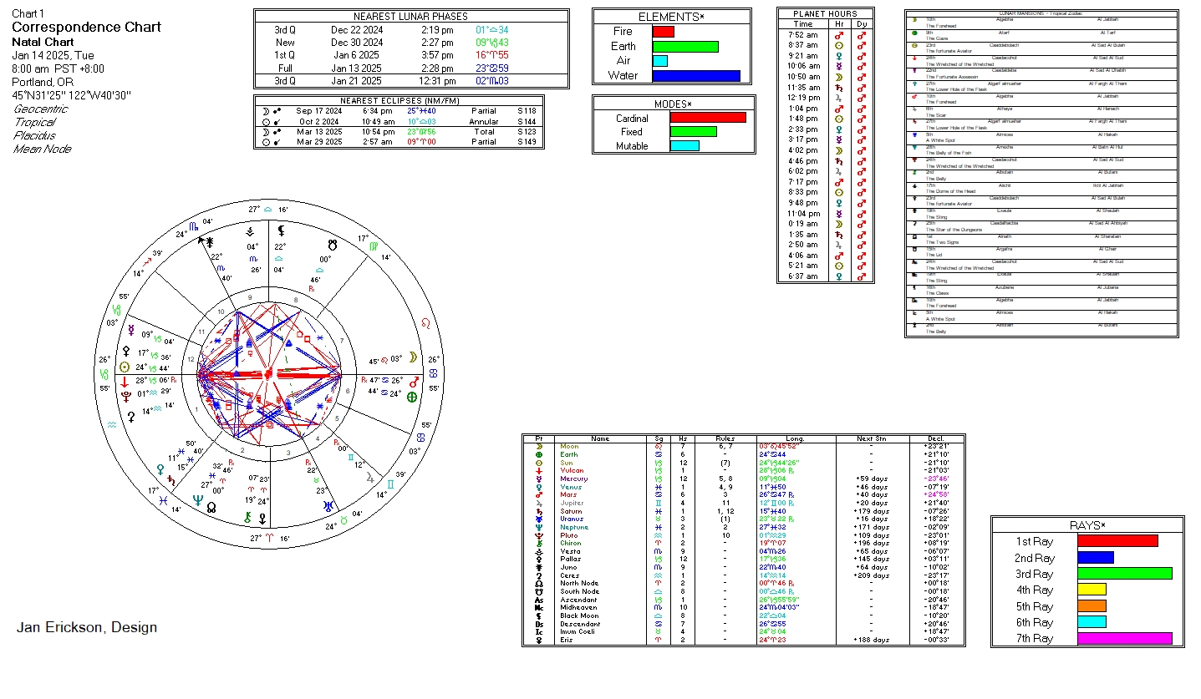The height and width of the screenshot is (699, 1201).
Task: Click the green Earth element bar
Action: [x=685, y=47]
